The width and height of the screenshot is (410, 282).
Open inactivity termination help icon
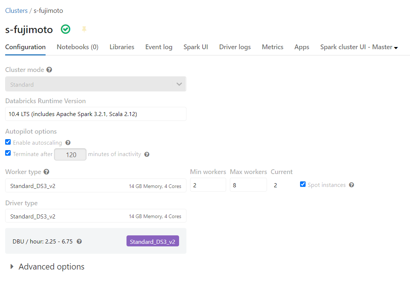[x=147, y=154]
